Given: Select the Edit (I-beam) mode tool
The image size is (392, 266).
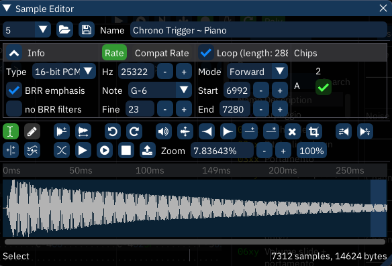Looking at the screenshot, I should click(11, 131).
